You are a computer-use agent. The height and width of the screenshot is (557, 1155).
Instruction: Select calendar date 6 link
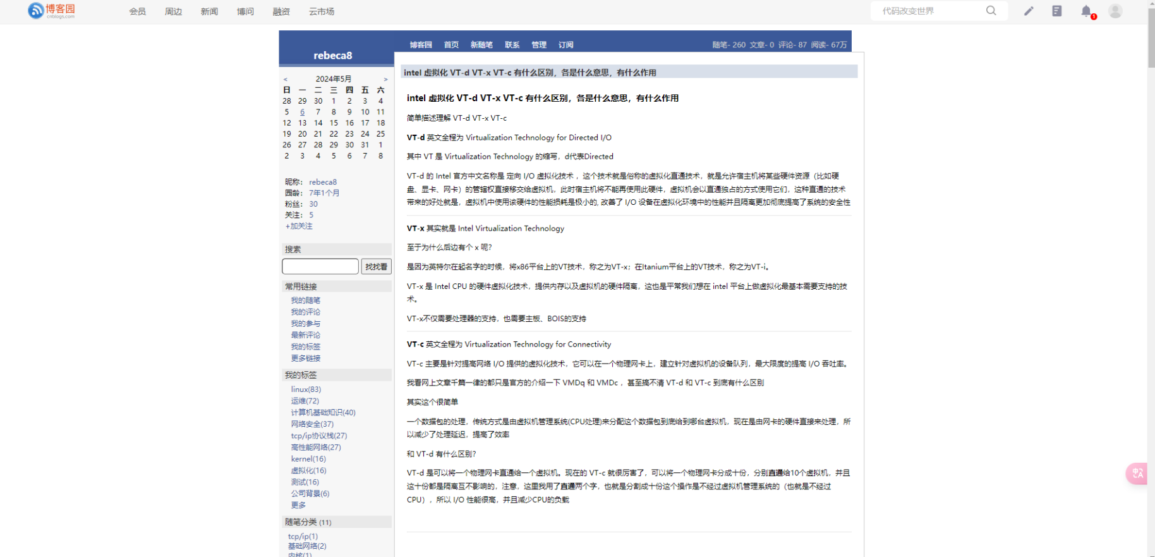coord(302,112)
